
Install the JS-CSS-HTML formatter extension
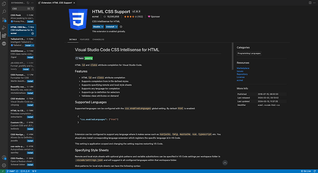(x=26, y=70)
